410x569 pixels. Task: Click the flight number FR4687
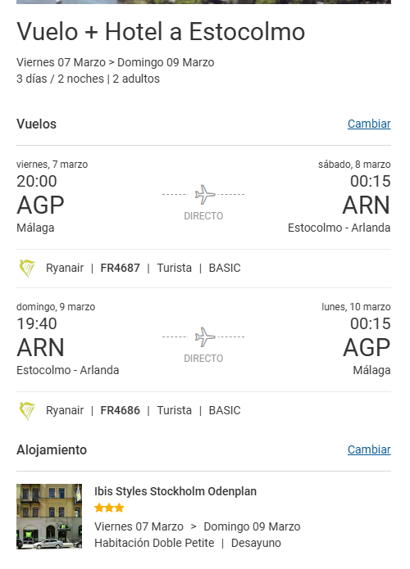click(120, 269)
